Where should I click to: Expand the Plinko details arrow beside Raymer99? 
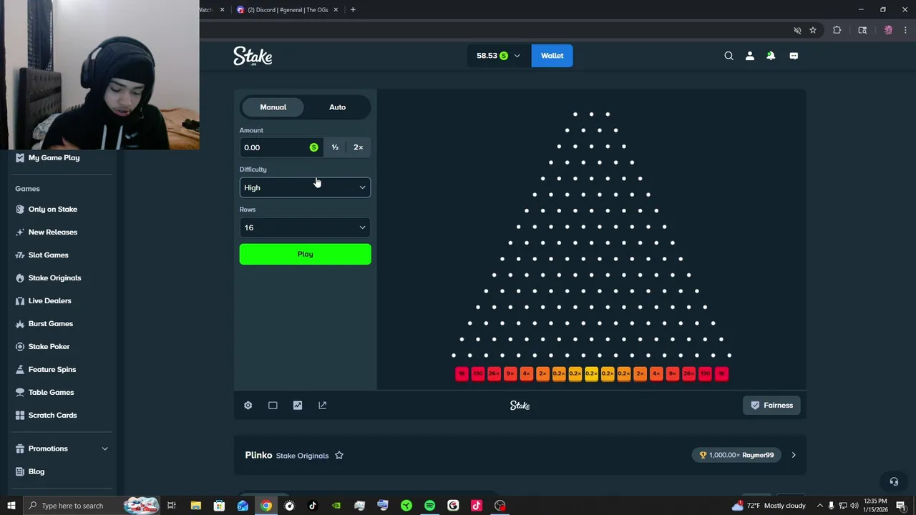793,455
